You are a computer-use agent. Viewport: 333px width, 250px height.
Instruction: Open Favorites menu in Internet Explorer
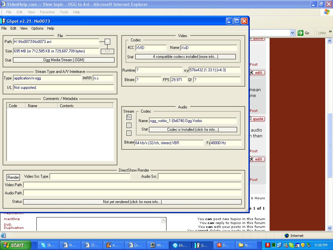47,12
